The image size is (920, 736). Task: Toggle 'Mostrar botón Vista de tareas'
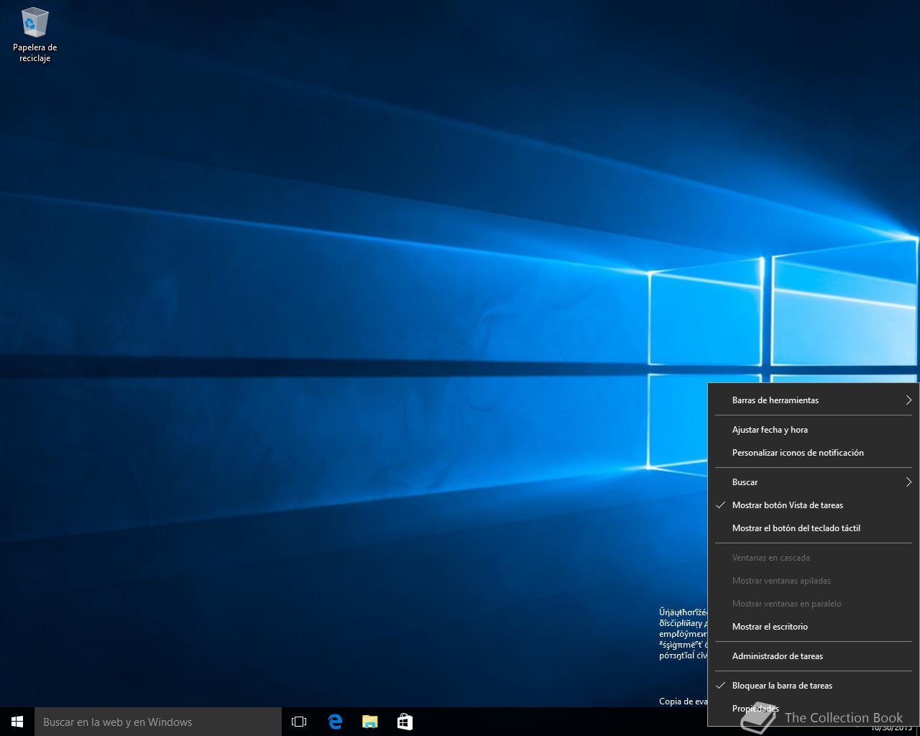pyautogui.click(x=813, y=505)
